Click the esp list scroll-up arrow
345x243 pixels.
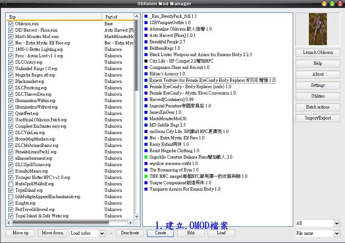(137, 17)
